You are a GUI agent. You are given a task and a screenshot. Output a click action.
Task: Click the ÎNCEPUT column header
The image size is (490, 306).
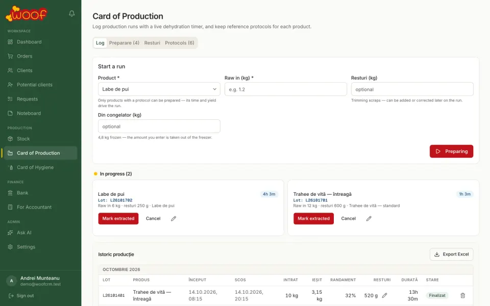(x=197, y=280)
